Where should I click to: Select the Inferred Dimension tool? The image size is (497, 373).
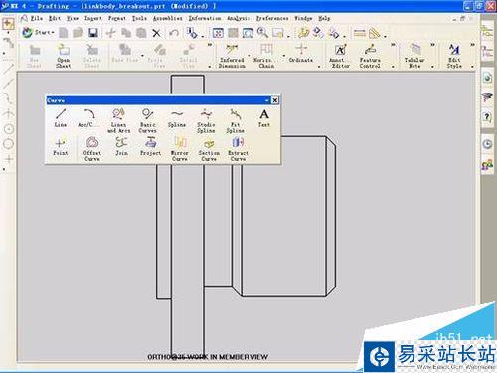coord(232,56)
